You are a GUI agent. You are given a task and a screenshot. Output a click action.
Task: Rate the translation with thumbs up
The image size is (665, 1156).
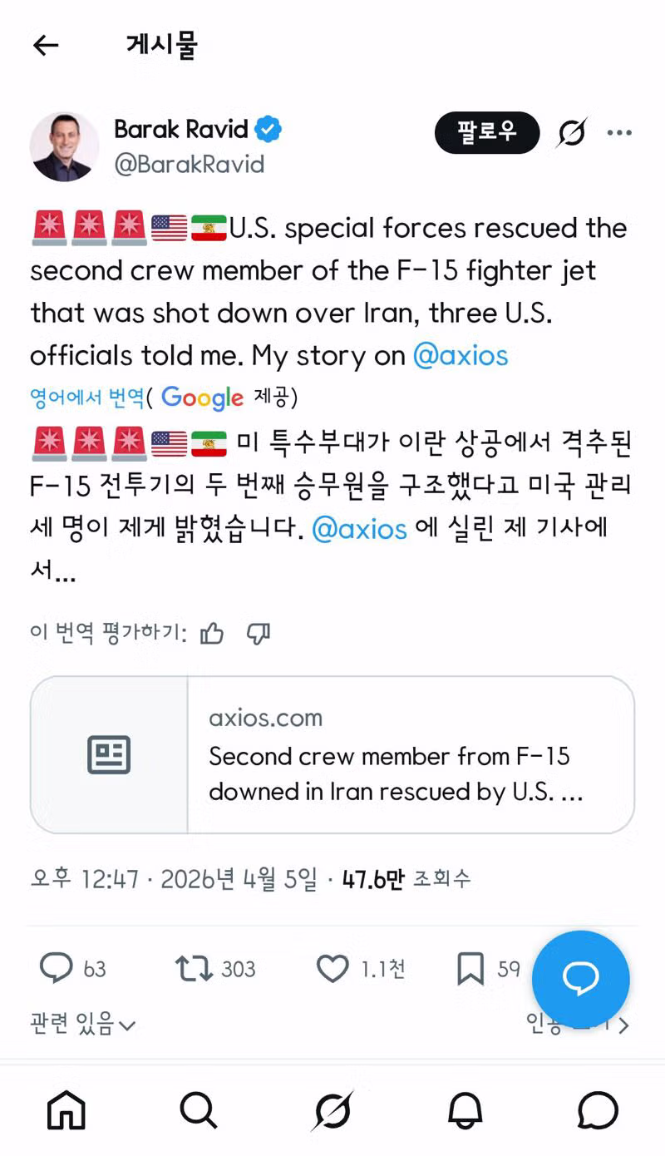212,633
